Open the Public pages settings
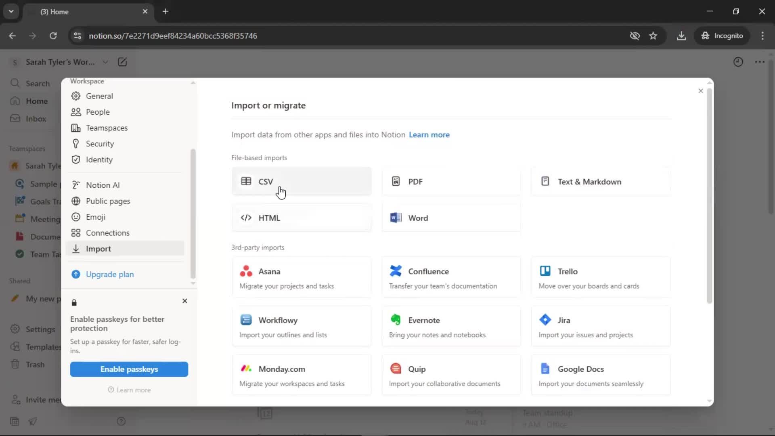 125,201
